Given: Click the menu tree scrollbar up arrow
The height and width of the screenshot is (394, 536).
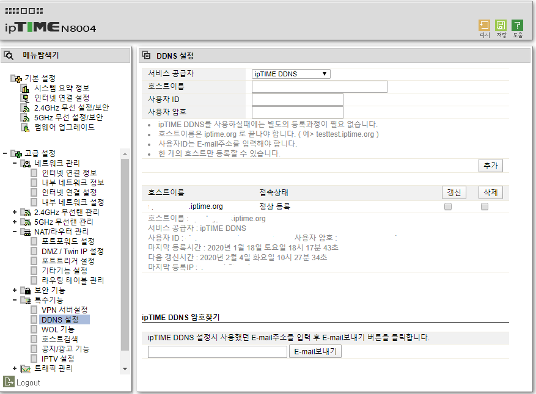Looking at the screenshot, I should point(125,154).
